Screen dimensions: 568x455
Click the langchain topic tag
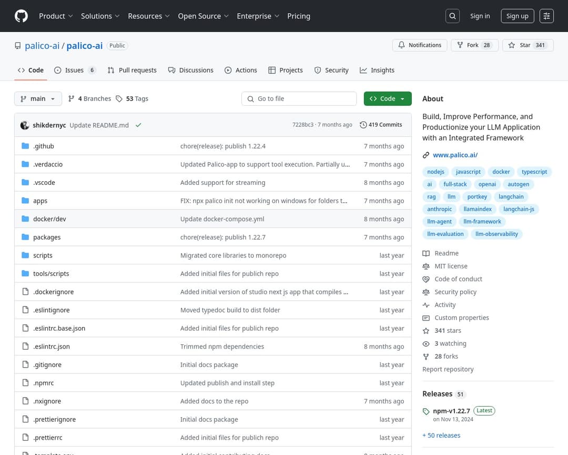(511, 196)
